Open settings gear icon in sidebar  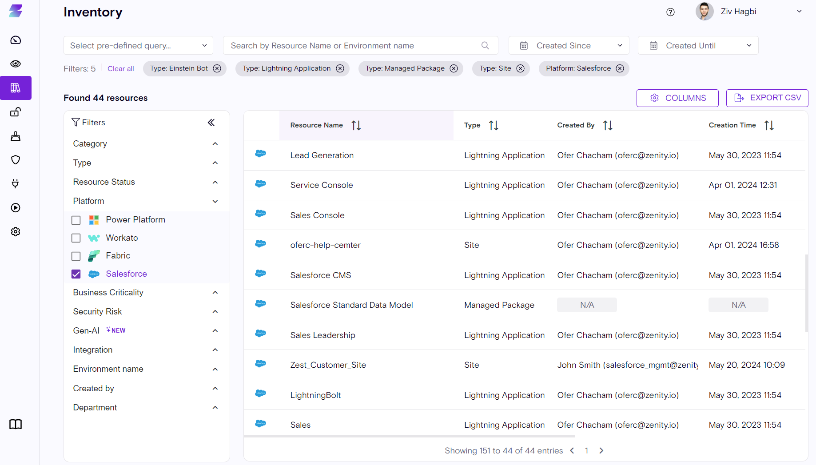pyautogui.click(x=16, y=232)
